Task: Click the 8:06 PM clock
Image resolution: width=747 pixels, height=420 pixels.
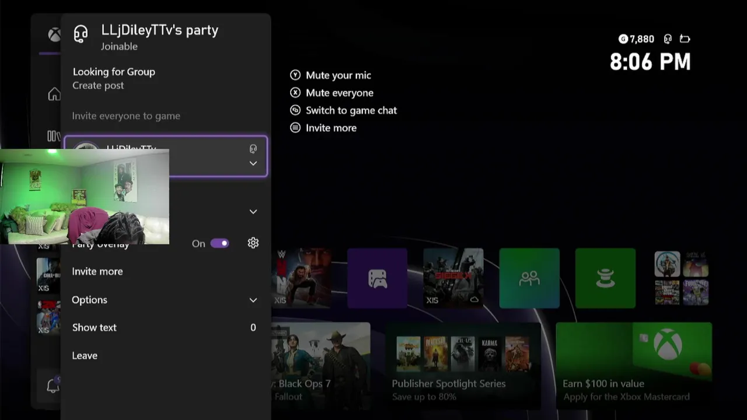Action: [x=650, y=61]
